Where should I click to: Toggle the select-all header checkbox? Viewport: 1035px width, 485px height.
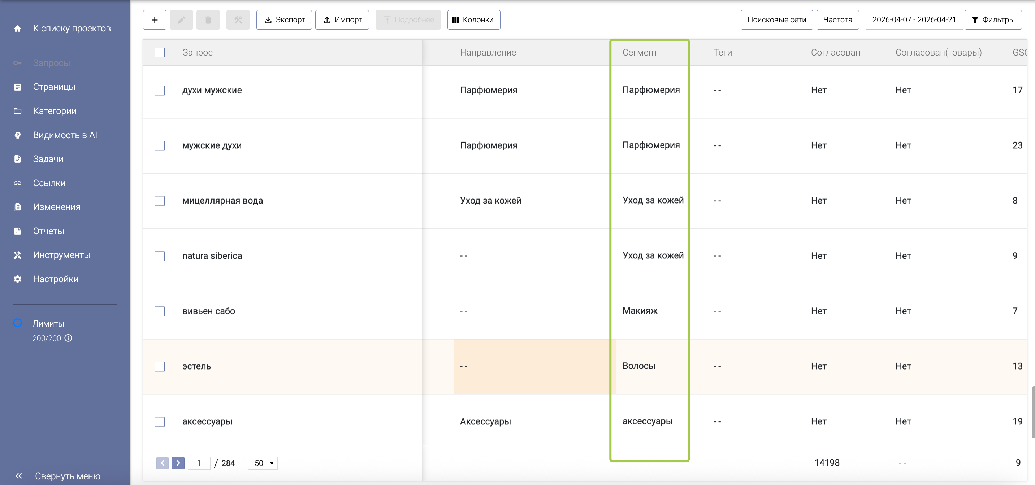coord(160,53)
